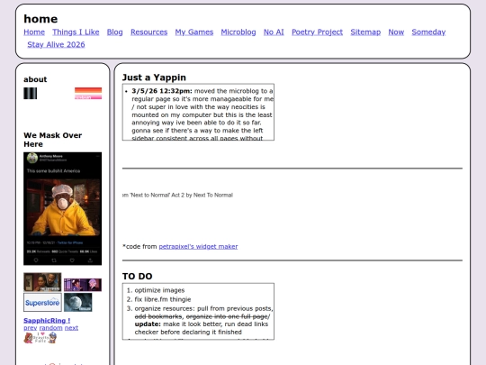Open the SapphicRing ! webring link
486x365 pixels.
pos(47,321)
